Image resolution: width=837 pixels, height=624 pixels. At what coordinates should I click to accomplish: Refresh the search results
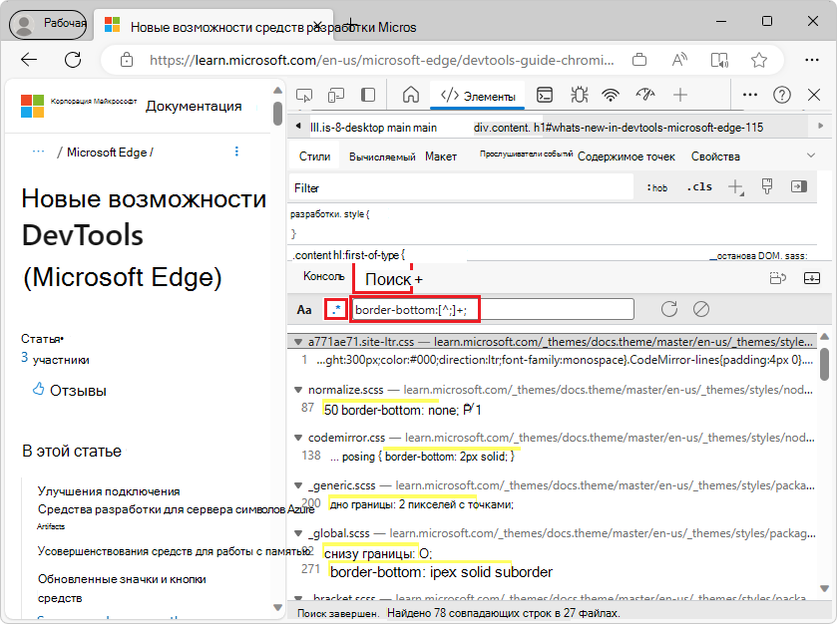pyautogui.click(x=668, y=309)
